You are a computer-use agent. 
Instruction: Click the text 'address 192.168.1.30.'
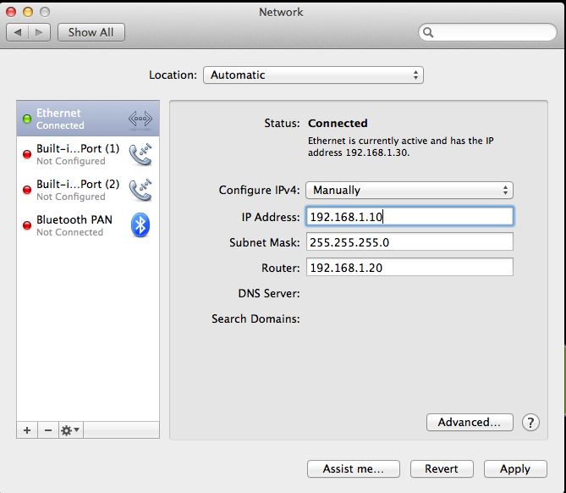coord(359,152)
